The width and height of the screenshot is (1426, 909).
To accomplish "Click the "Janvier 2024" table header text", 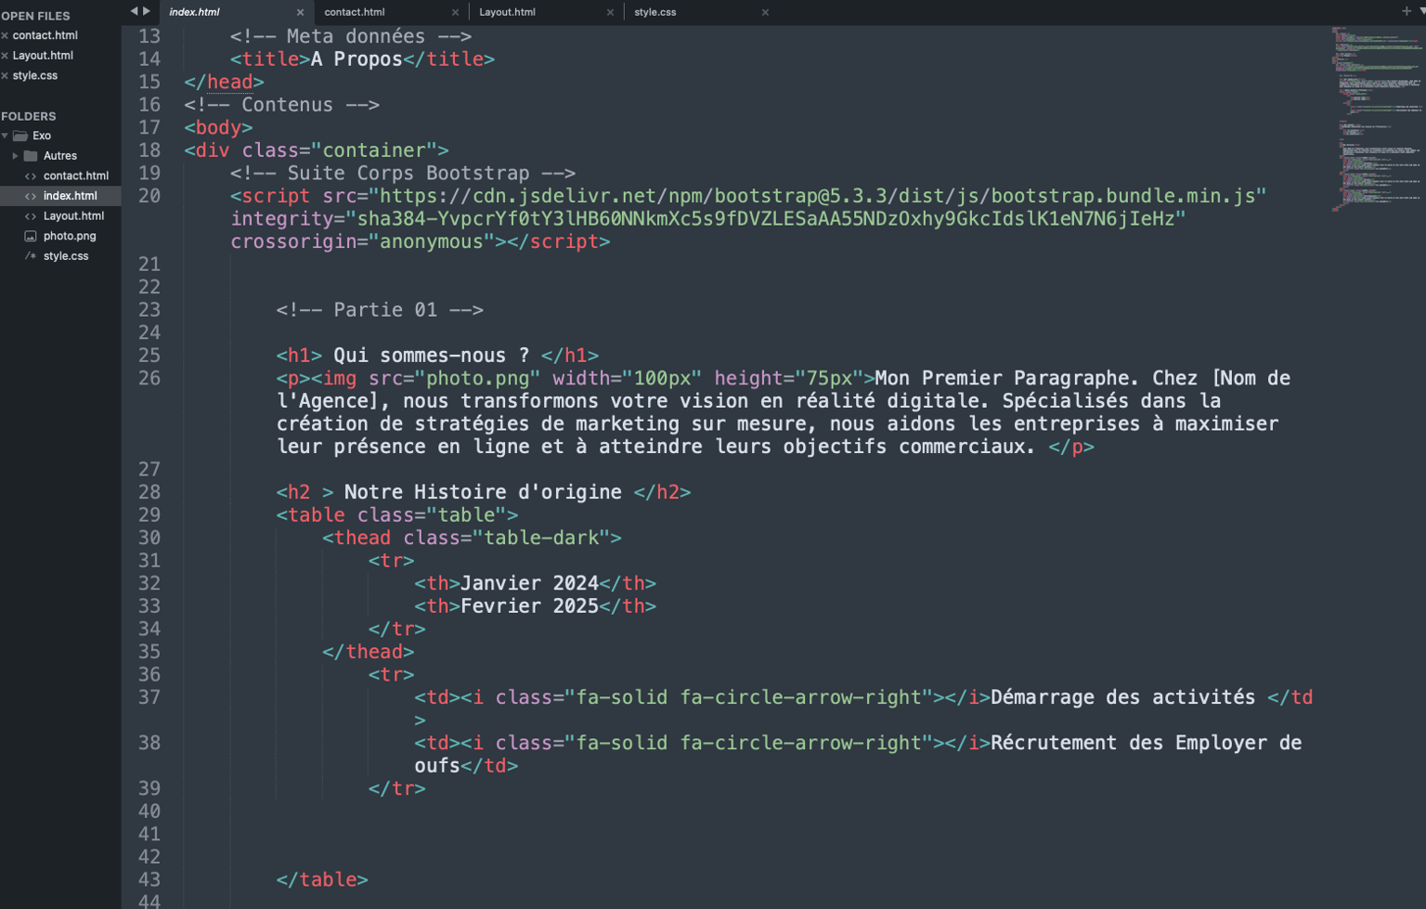I will pyautogui.click(x=529, y=583).
